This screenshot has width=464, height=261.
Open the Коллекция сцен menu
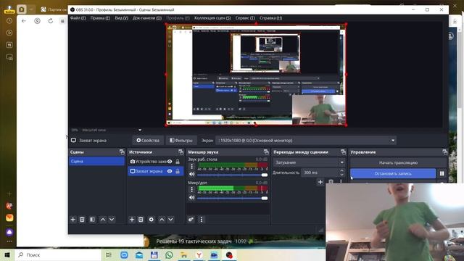tap(212, 18)
